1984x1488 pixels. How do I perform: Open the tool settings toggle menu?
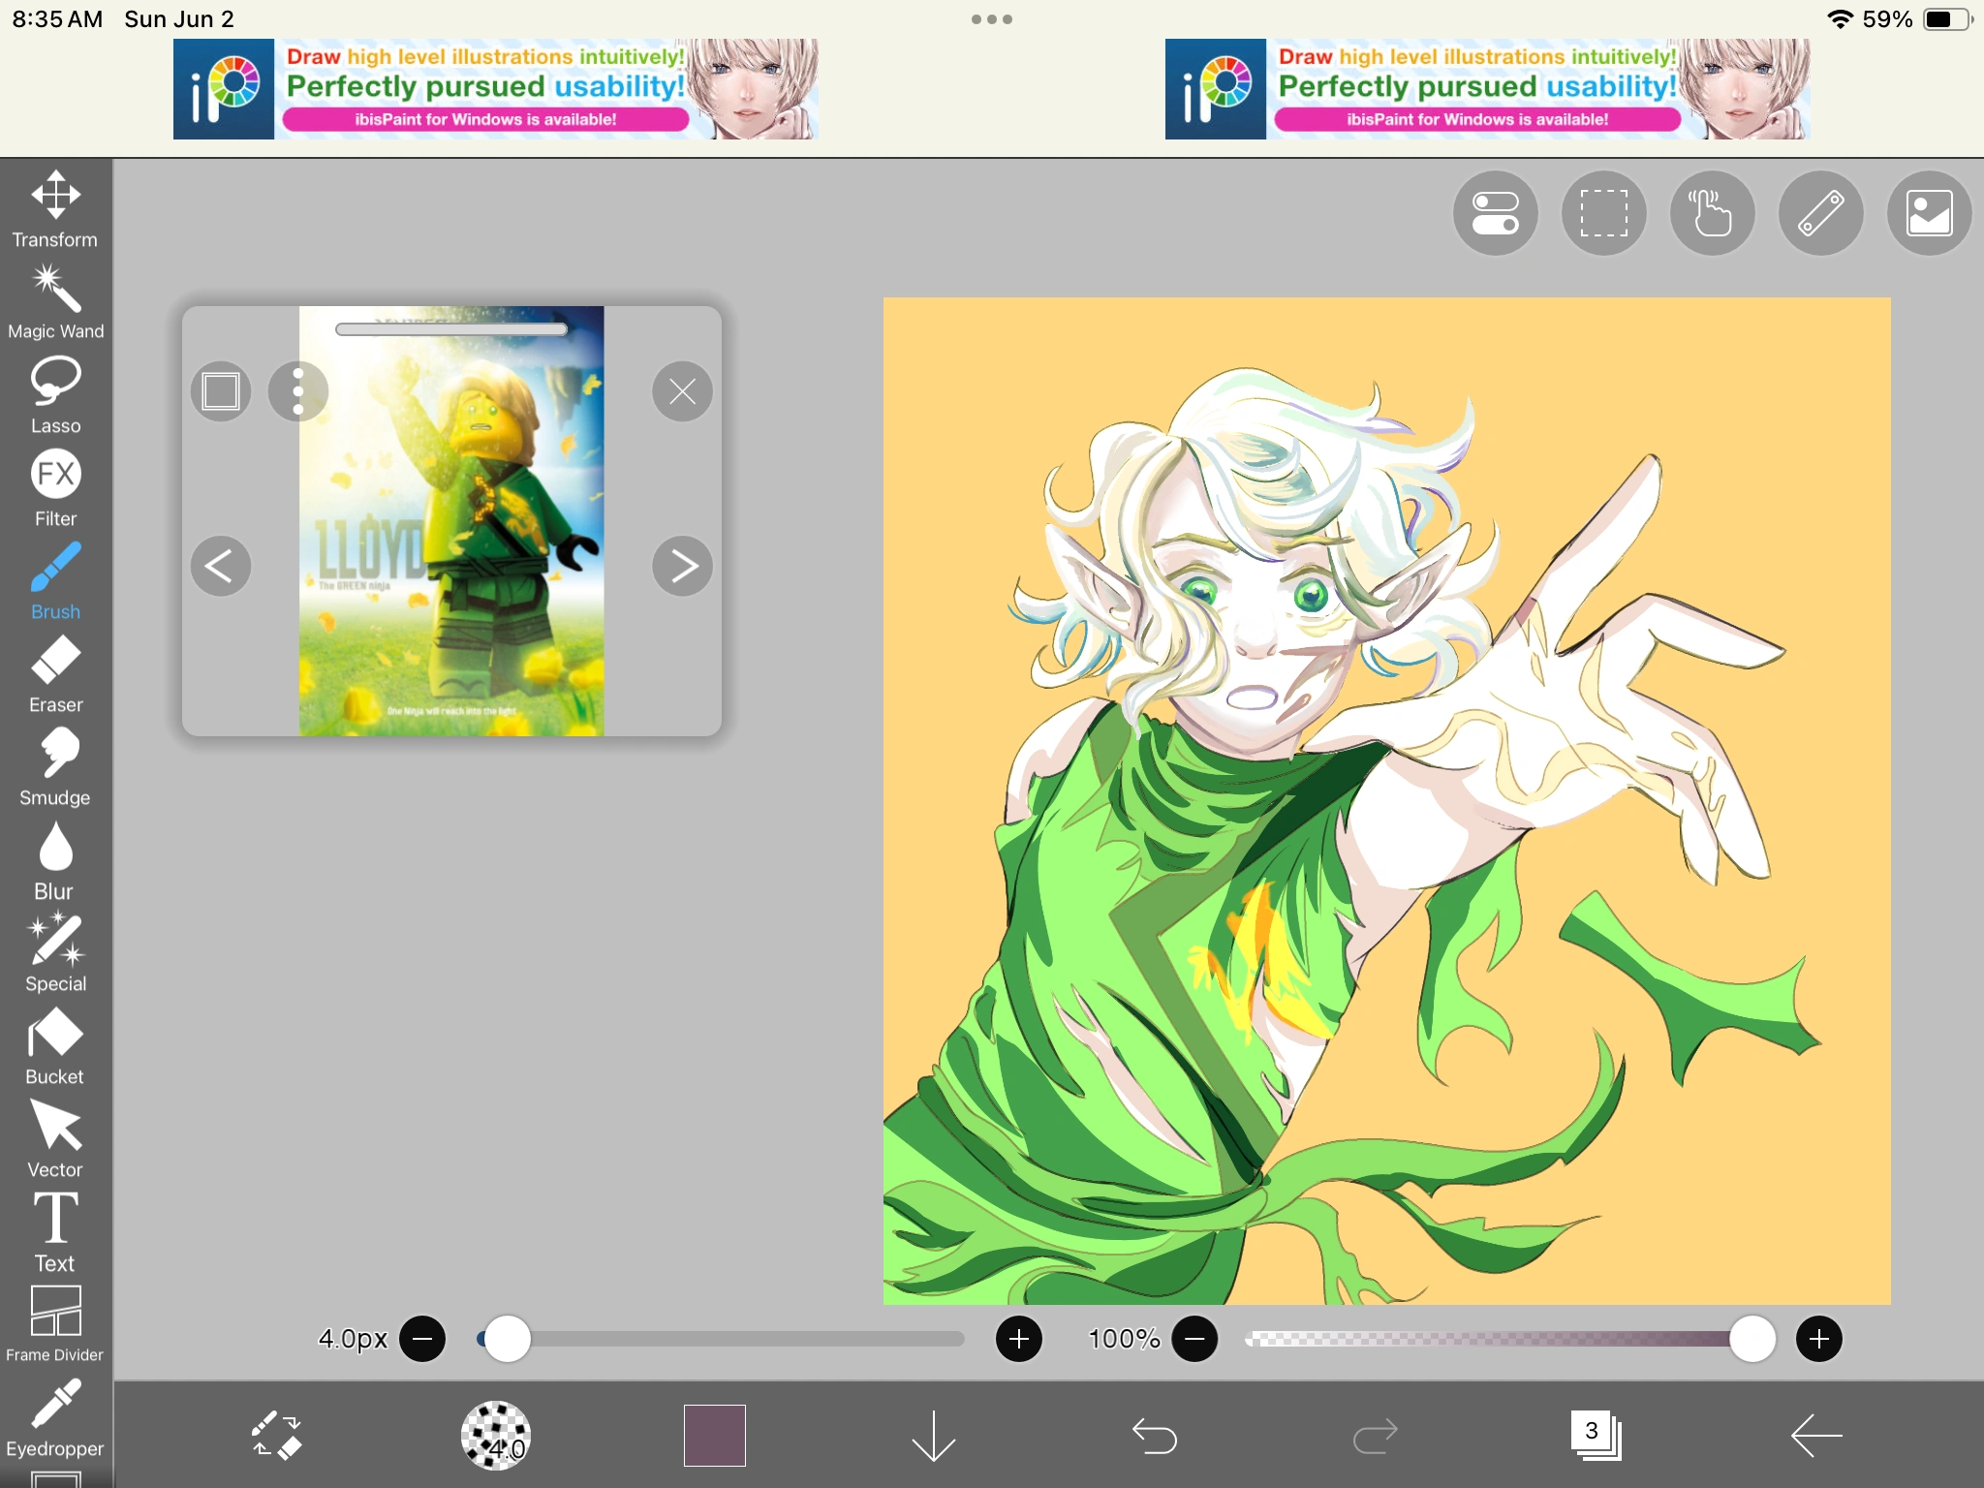click(1495, 214)
